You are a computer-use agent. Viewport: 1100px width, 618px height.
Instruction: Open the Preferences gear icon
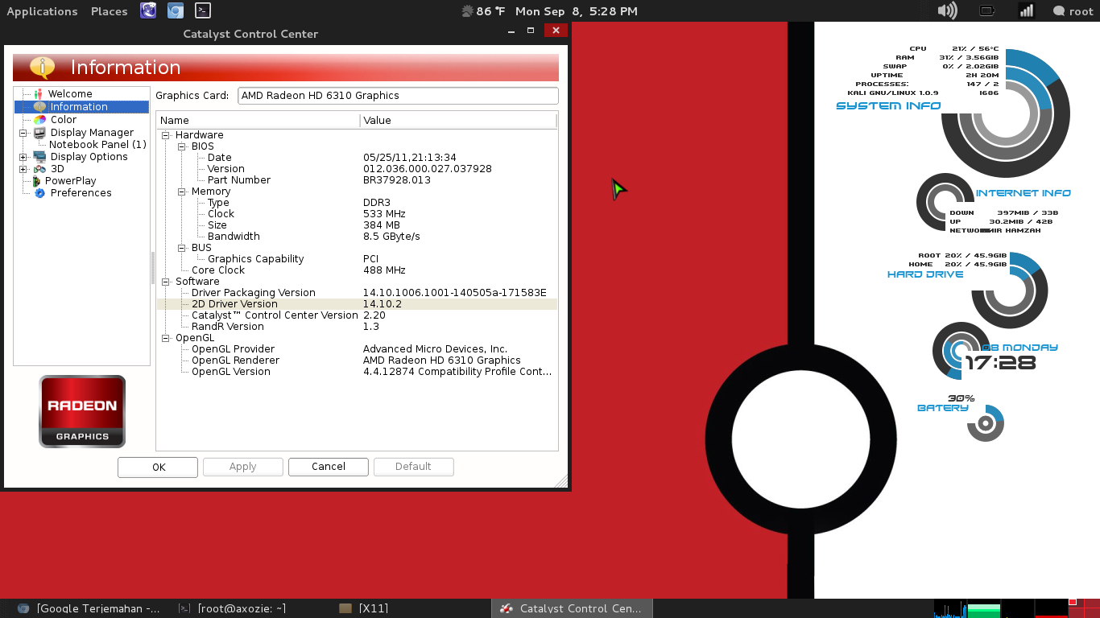[38, 193]
